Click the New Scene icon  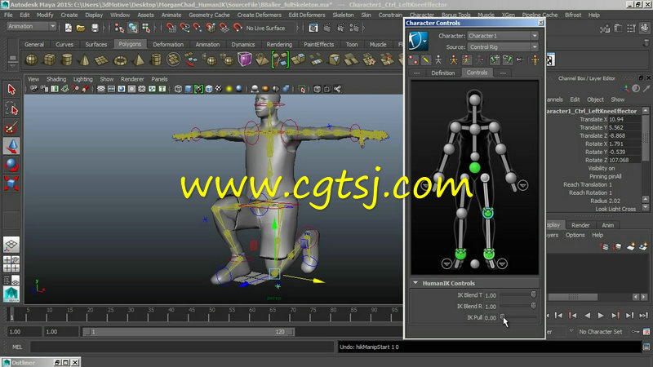69,28
